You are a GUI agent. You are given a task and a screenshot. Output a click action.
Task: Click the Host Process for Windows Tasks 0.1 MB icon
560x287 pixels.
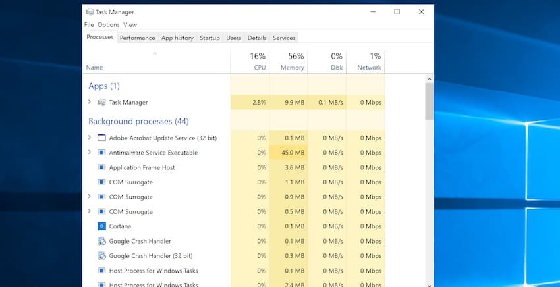(x=101, y=271)
